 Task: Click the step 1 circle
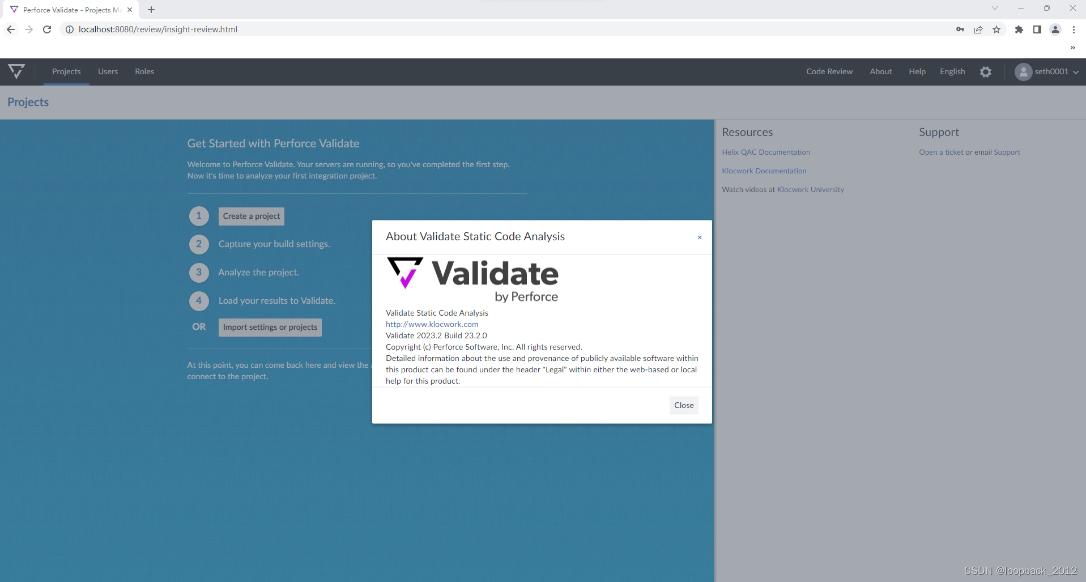pyautogui.click(x=199, y=216)
